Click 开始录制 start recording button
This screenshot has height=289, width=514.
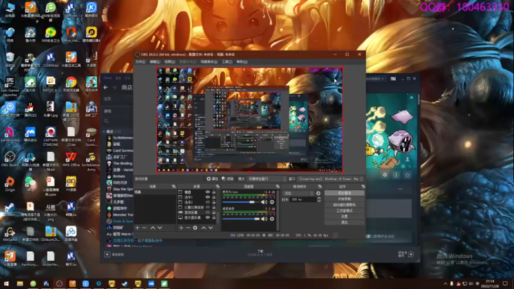pyautogui.click(x=344, y=199)
